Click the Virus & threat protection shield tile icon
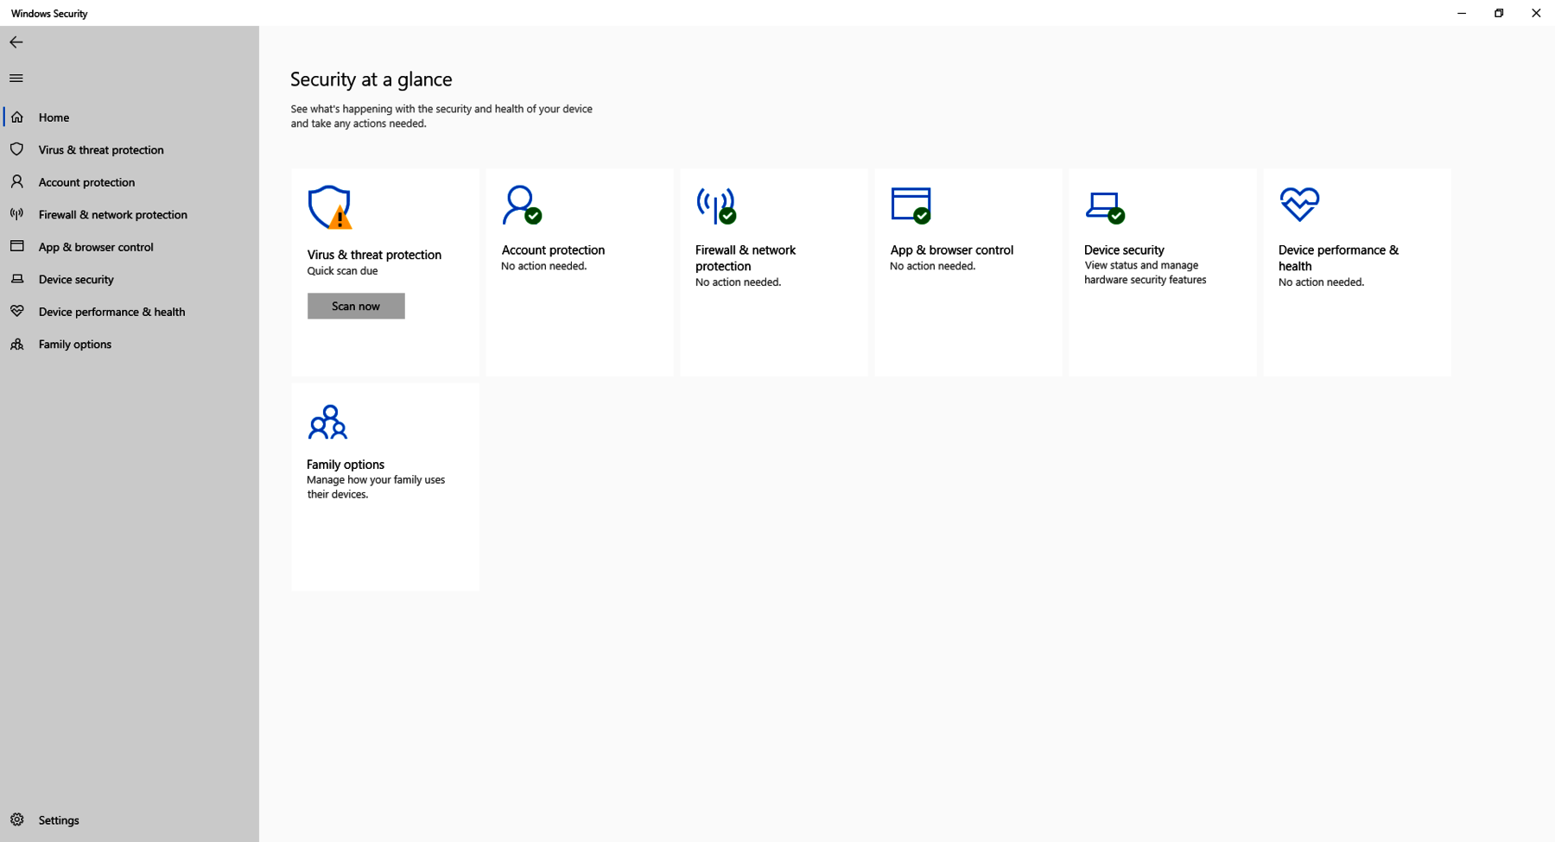This screenshot has width=1555, height=842. coord(329,207)
